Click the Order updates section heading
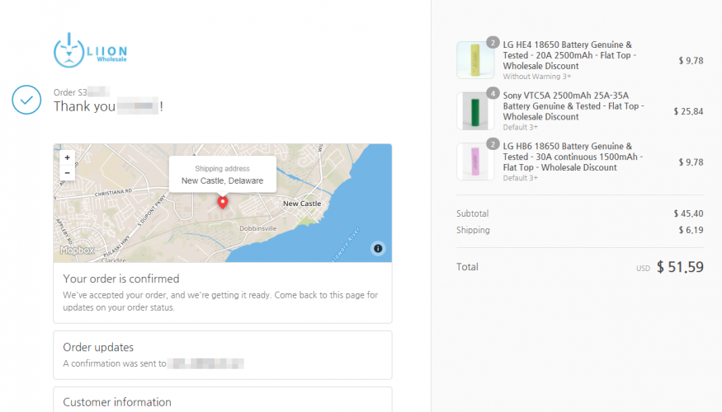722x412 pixels. click(98, 348)
